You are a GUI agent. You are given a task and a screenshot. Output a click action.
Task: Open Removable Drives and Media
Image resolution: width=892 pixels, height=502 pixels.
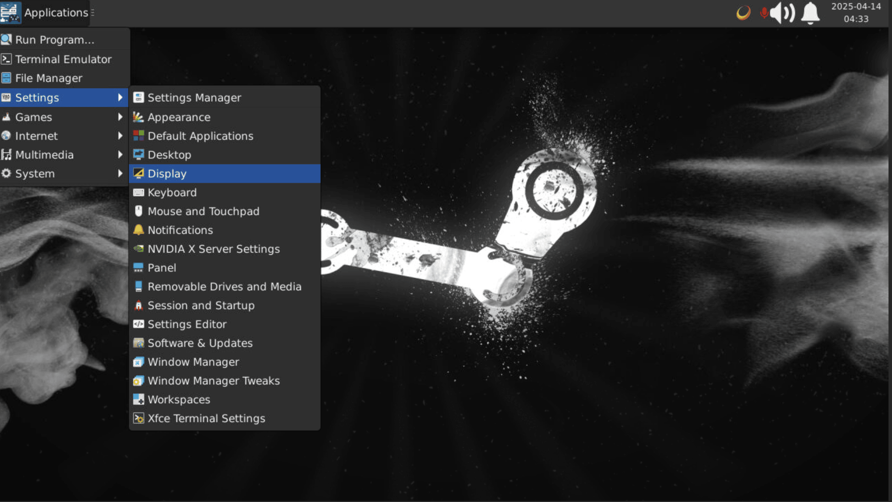tap(225, 286)
